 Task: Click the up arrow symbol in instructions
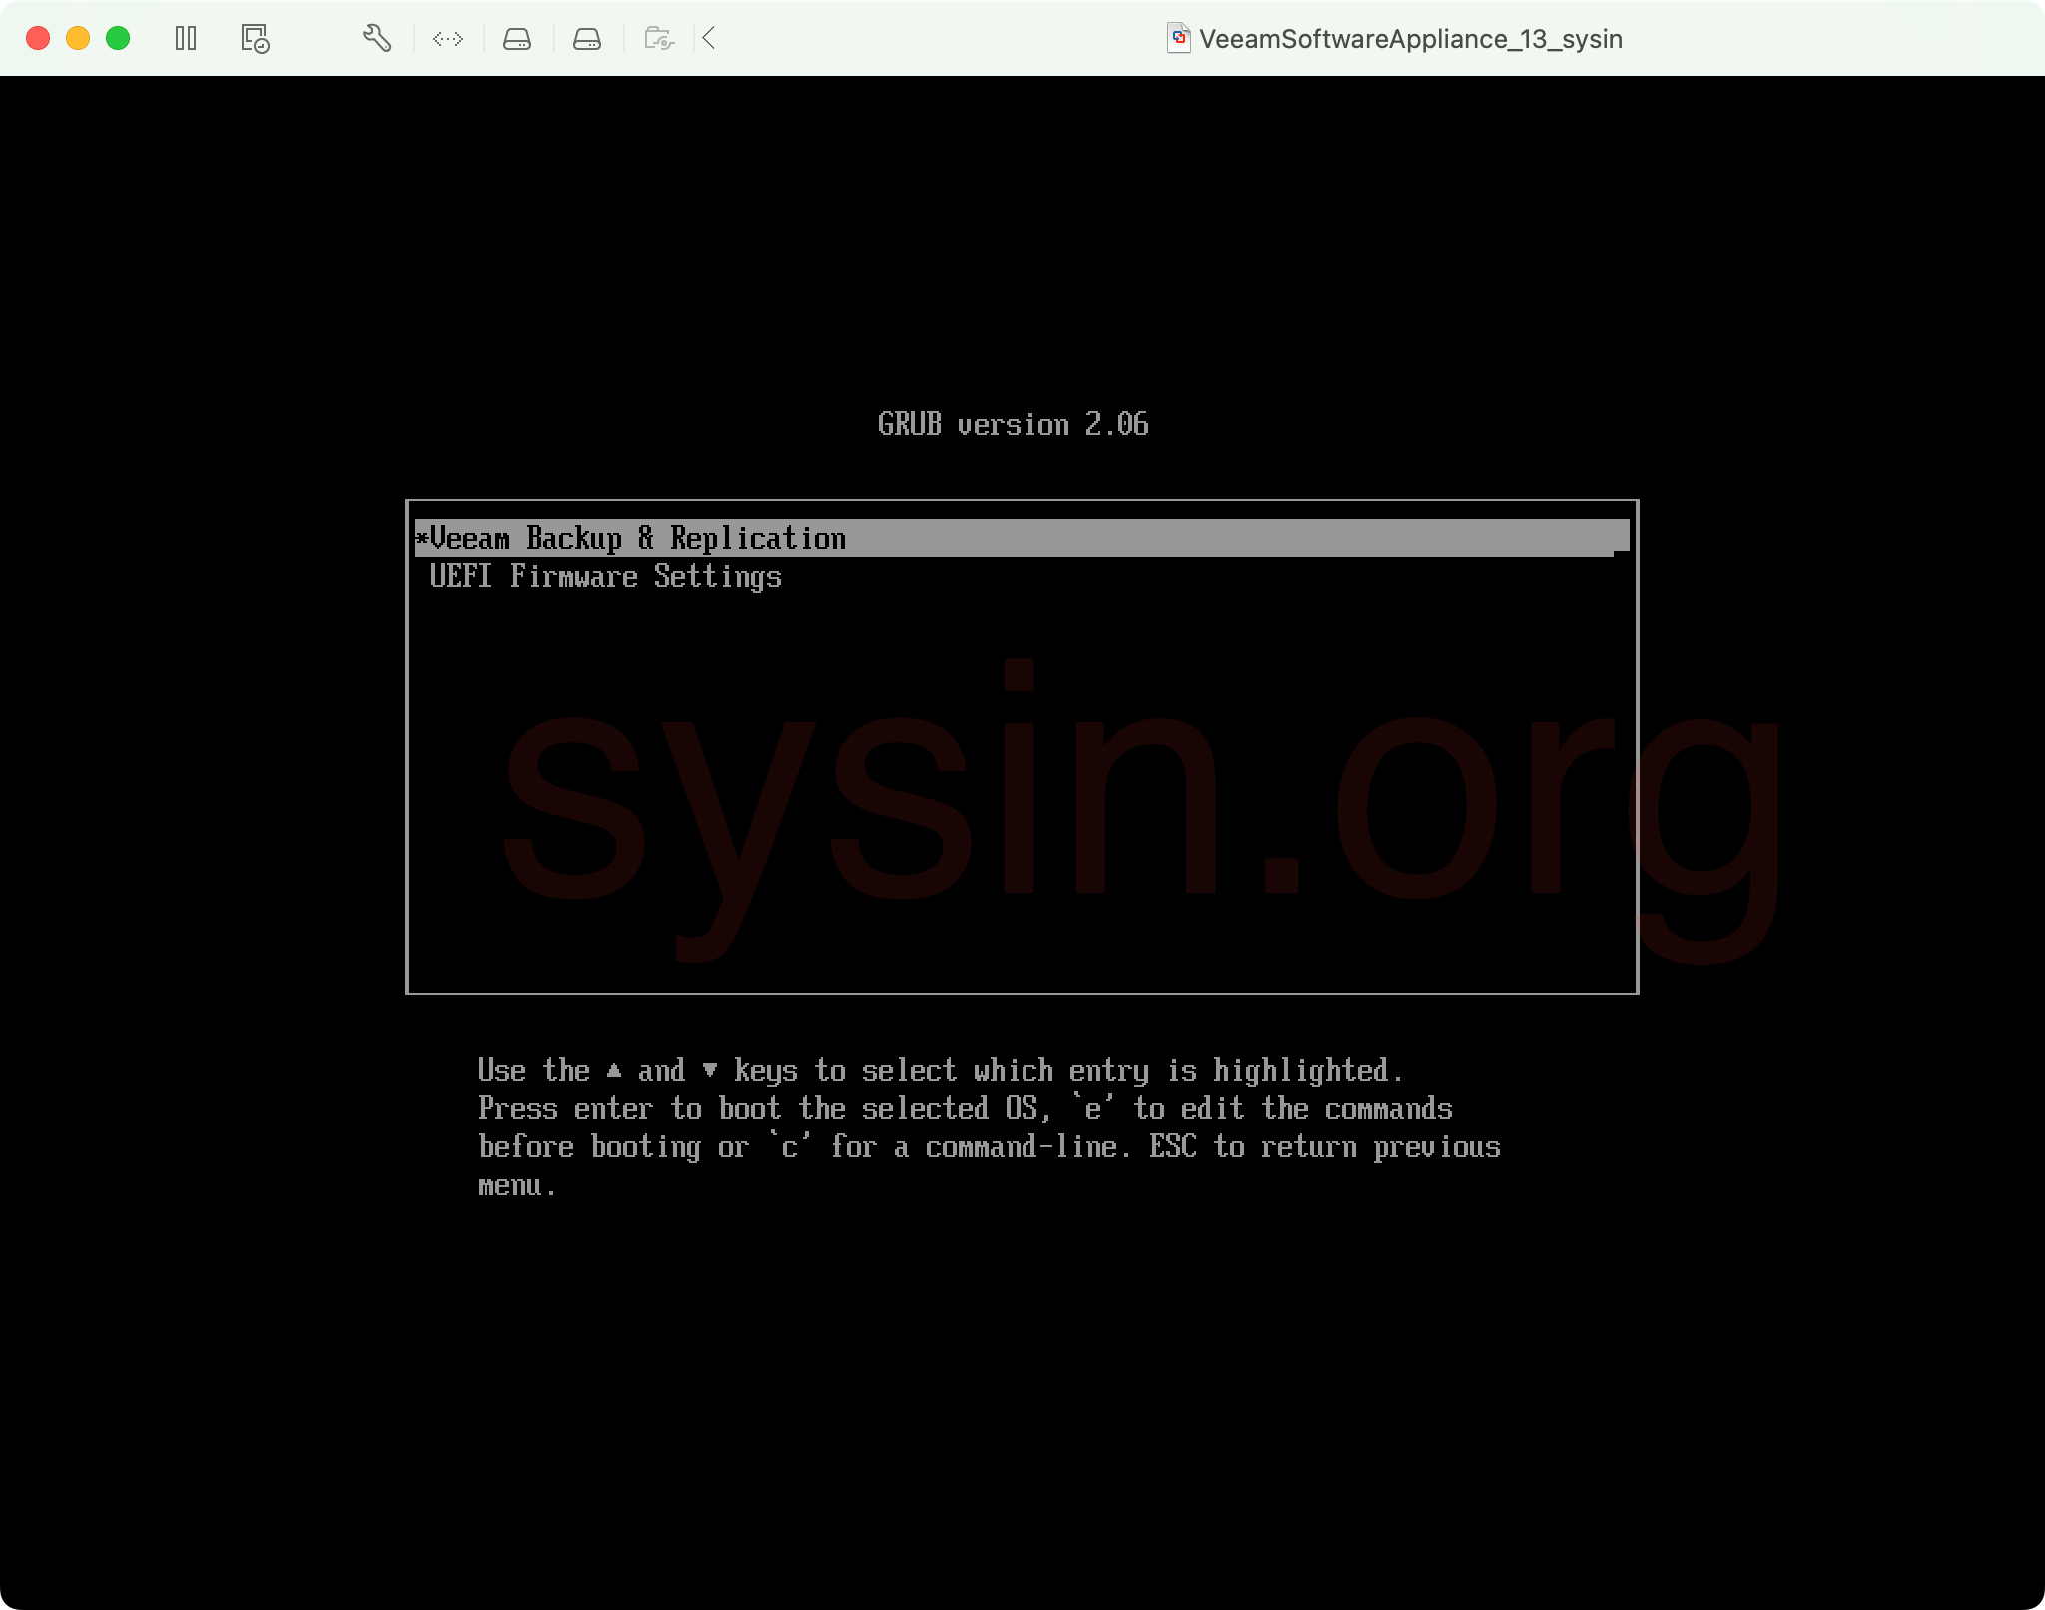click(x=614, y=1071)
